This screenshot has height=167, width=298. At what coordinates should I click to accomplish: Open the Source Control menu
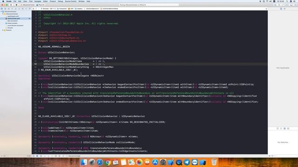point(71,1)
